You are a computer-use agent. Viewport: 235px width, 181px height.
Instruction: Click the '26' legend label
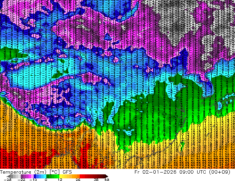[x=78, y=180]
